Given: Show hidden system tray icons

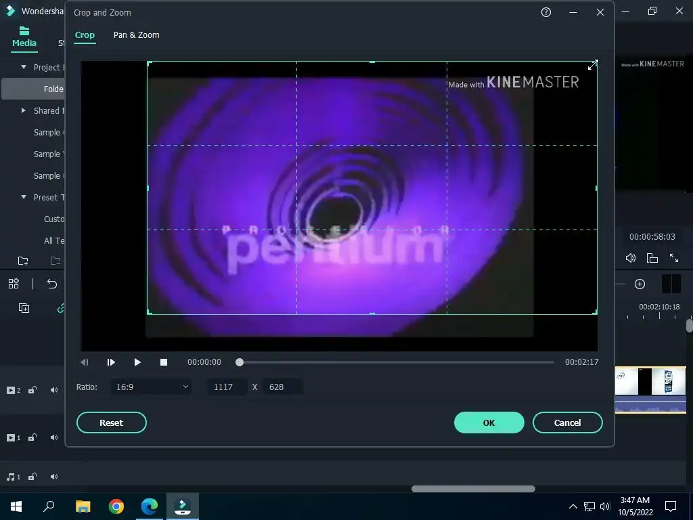Looking at the screenshot, I should (x=573, y=506).
